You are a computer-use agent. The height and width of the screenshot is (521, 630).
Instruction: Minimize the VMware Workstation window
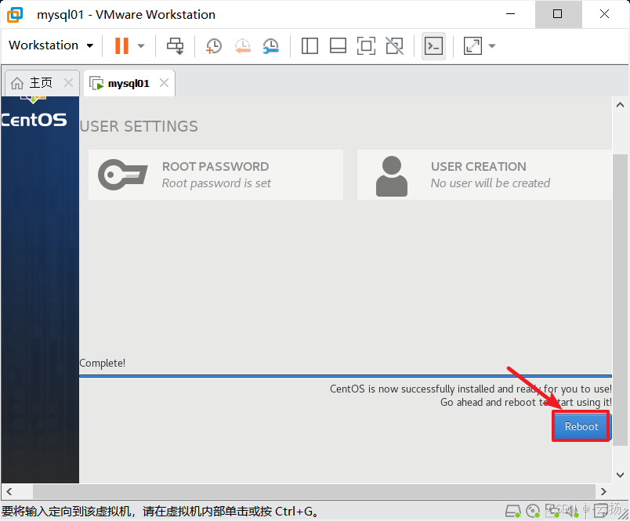[511, 14]
